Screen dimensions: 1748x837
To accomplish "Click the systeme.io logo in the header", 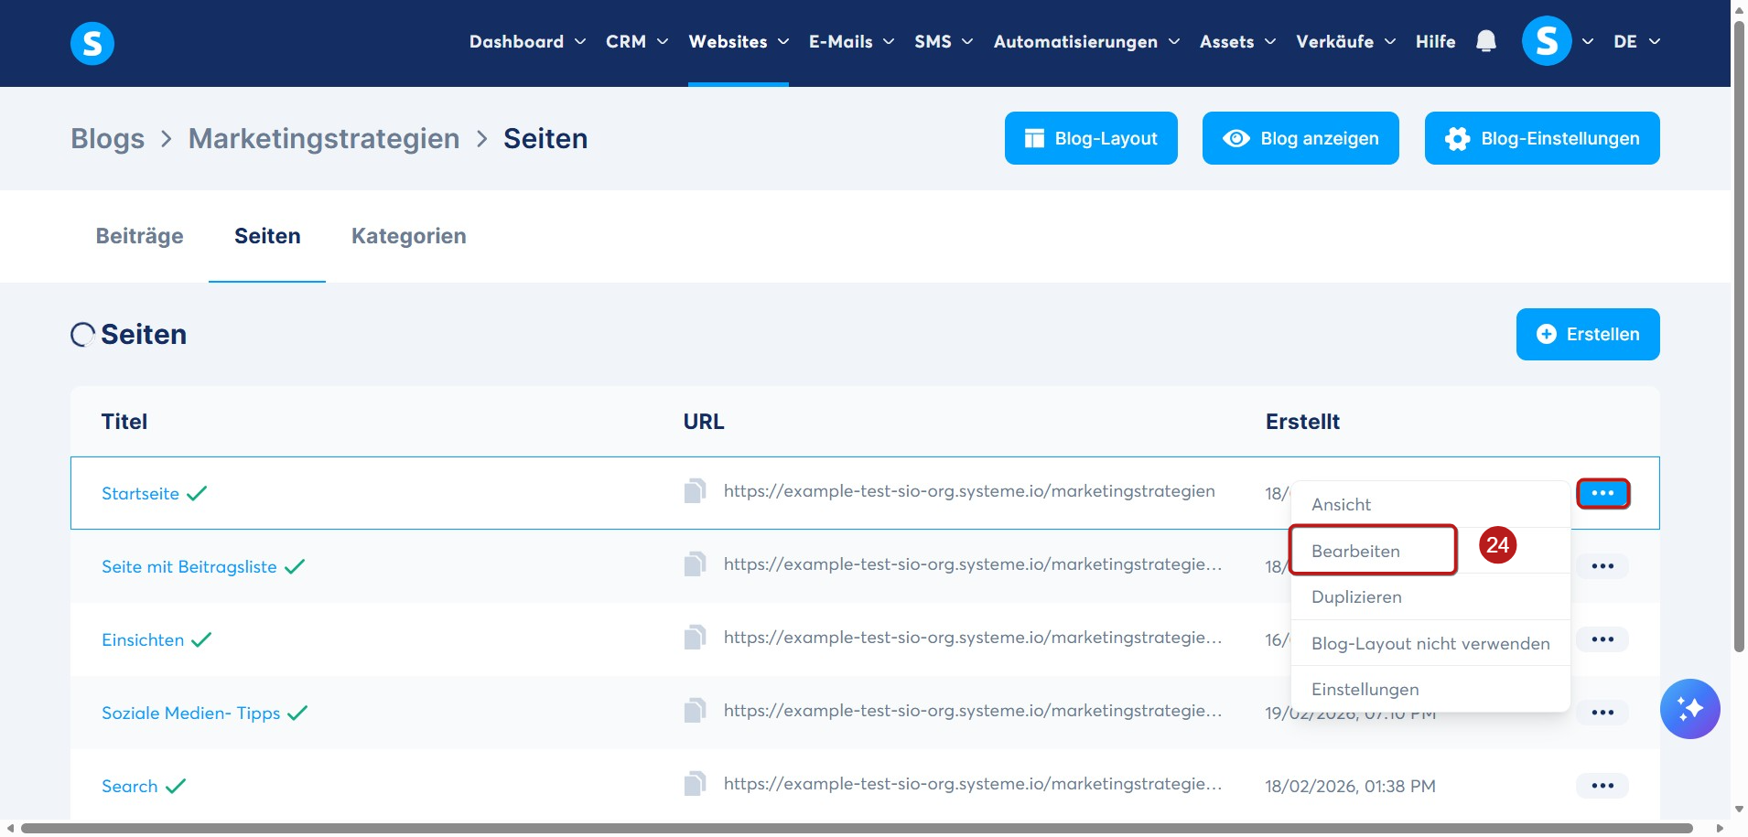I will pos(92,43).
